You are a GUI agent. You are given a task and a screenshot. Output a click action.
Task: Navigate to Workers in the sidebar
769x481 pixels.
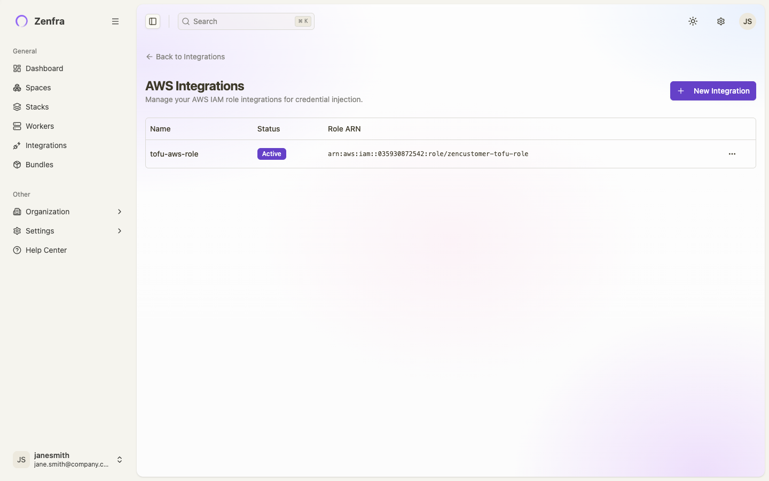(40, 126)
